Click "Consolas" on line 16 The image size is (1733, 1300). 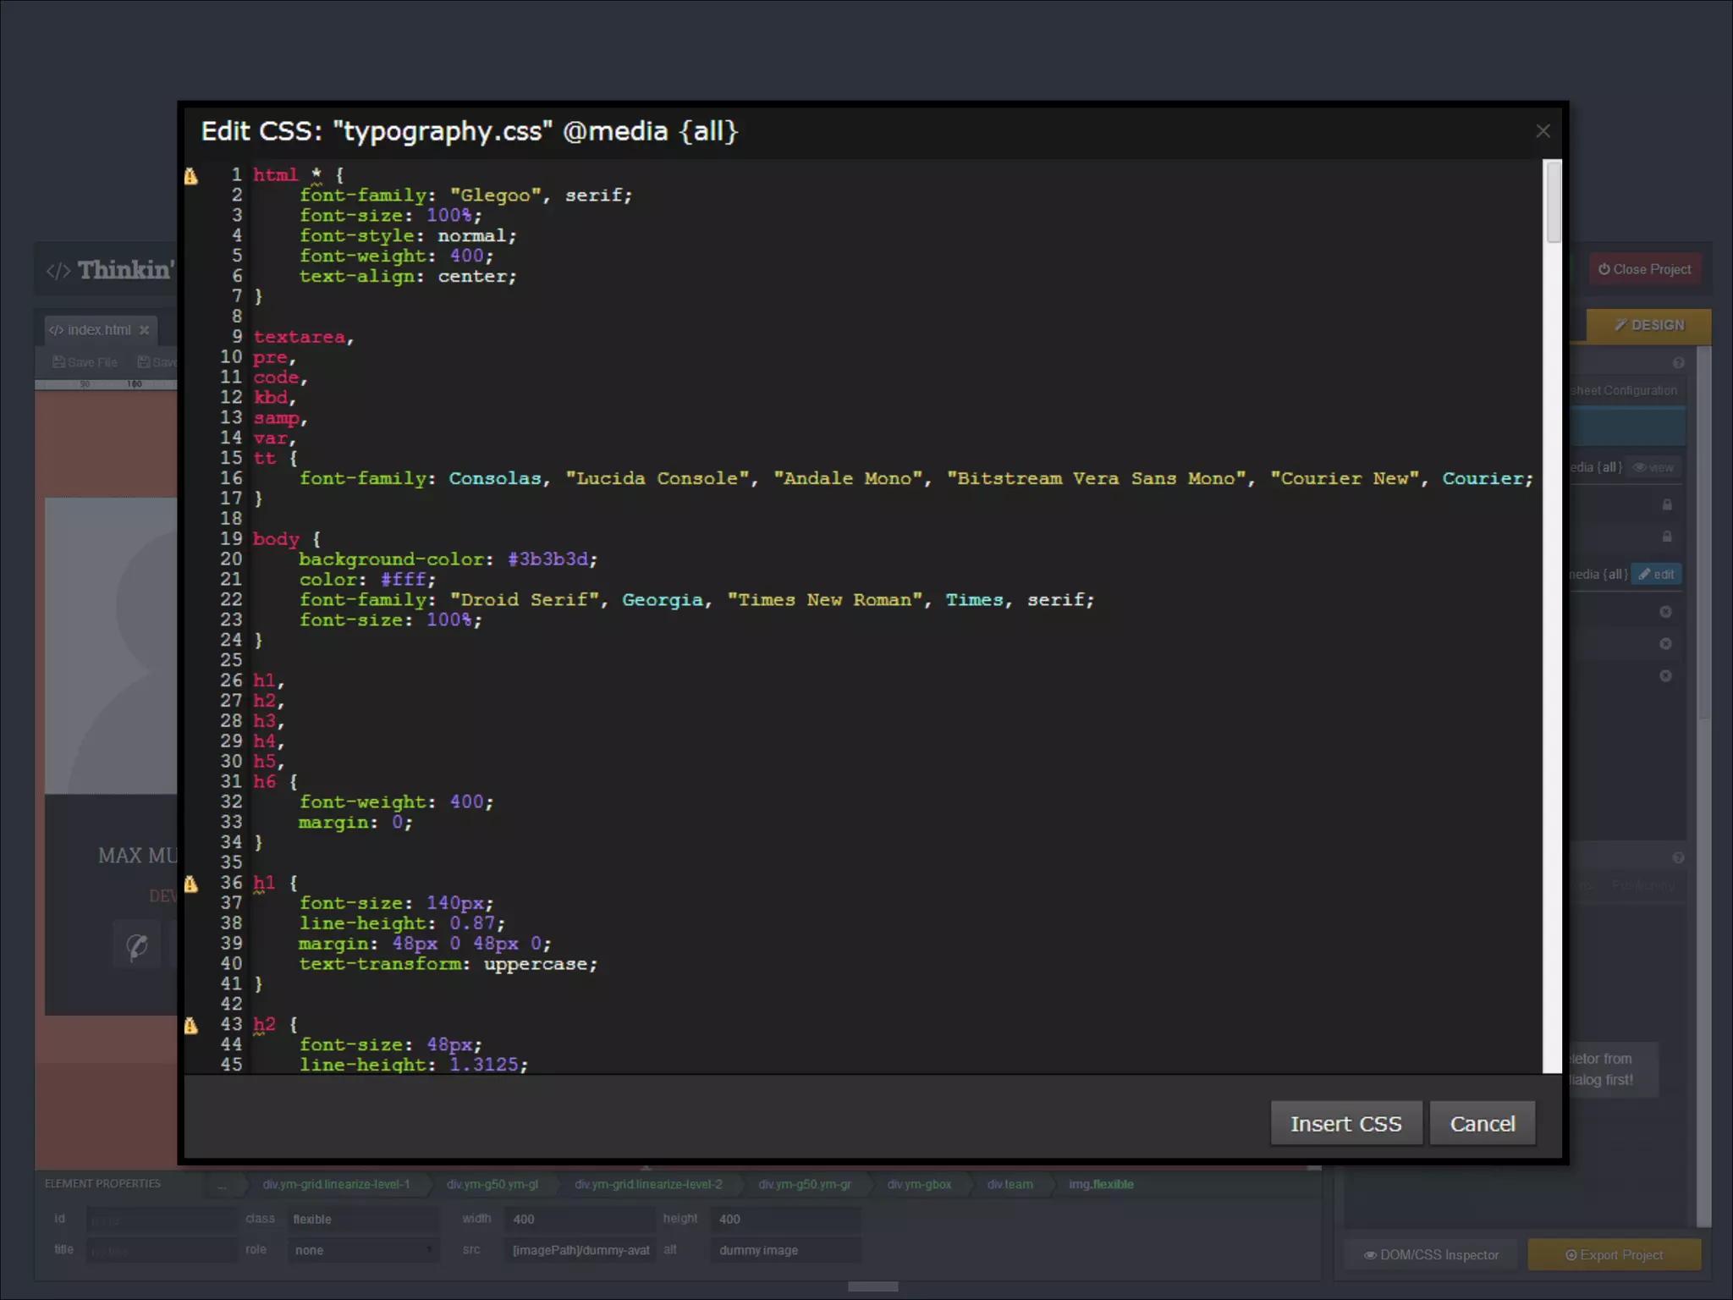click(494, 478)
